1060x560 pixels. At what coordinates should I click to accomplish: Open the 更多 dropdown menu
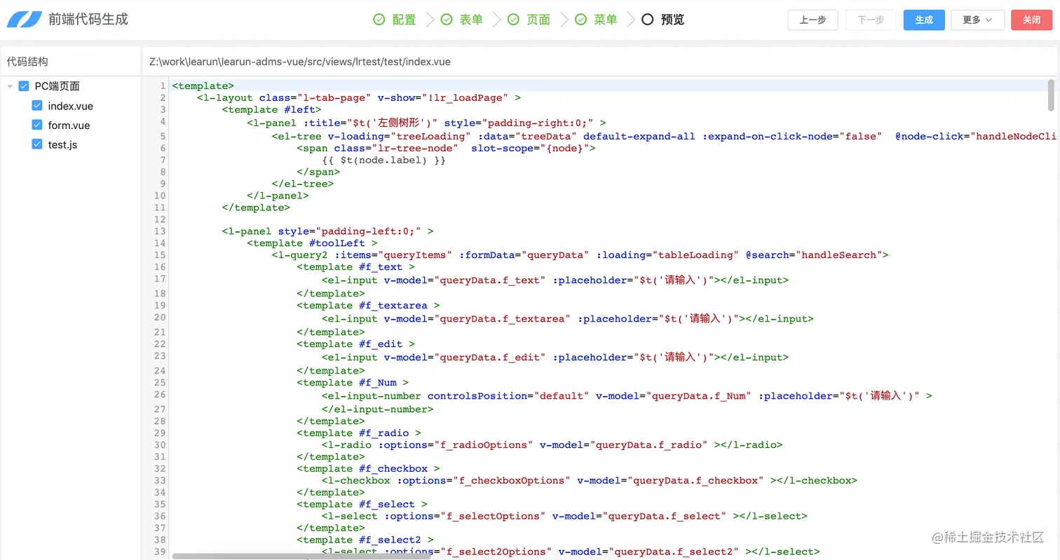pos(978,20)
